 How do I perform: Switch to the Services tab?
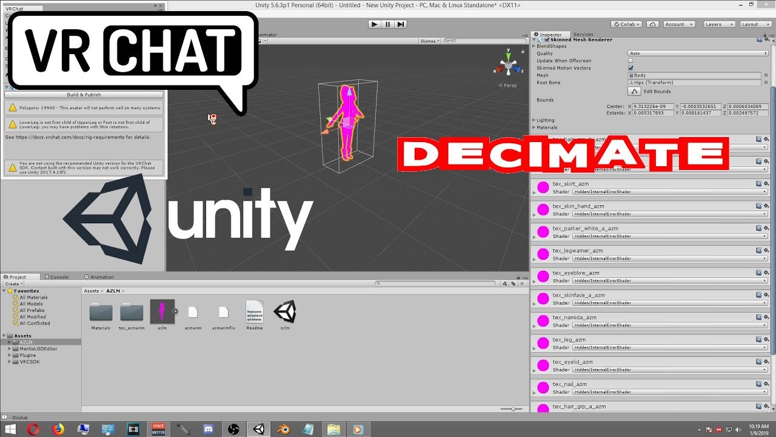[x=583, y=35]
